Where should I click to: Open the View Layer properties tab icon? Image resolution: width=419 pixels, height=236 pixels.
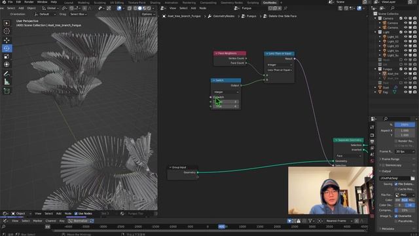point(372,148)
